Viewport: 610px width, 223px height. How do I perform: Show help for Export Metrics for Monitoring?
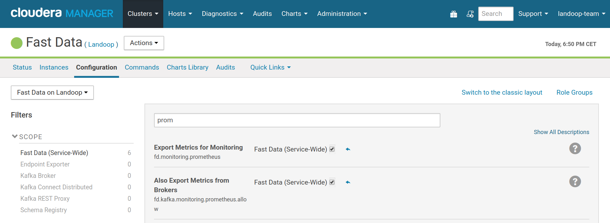[575, 148]
